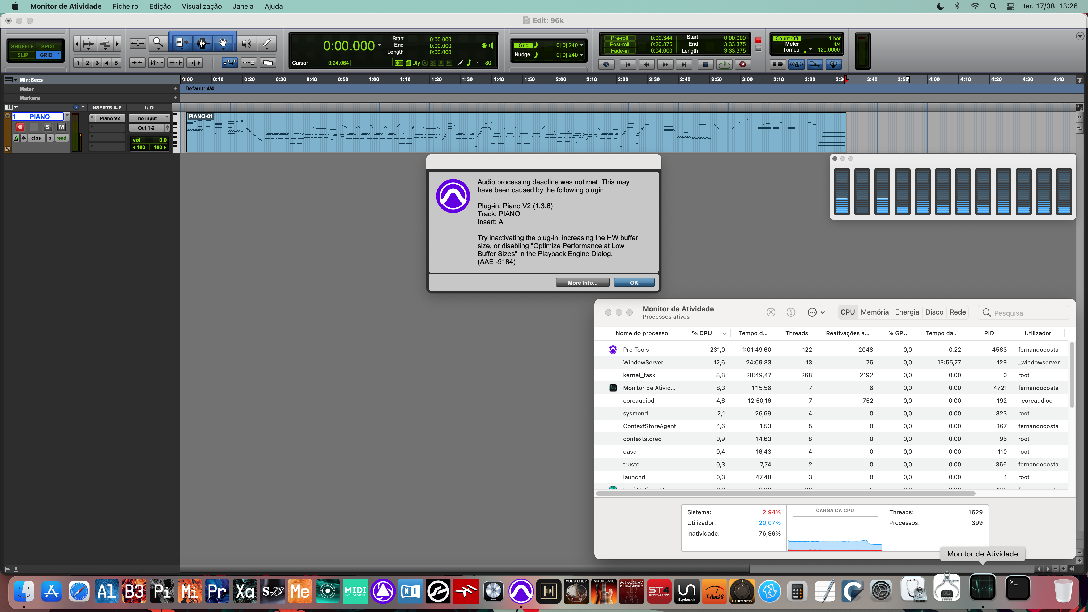Enable SLIP edit mode

(x=22, y=55)
